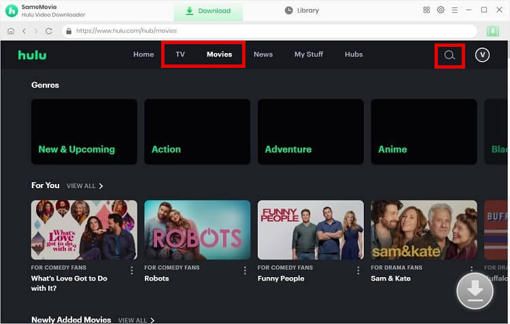Click the Genres heading text
Viewport: 510px width, 324px height.
[45, 85]
